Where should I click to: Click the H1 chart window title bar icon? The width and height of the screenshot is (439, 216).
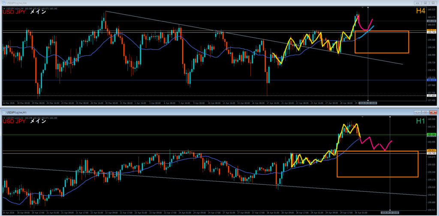pyautogui.click(x=3, y=112)
